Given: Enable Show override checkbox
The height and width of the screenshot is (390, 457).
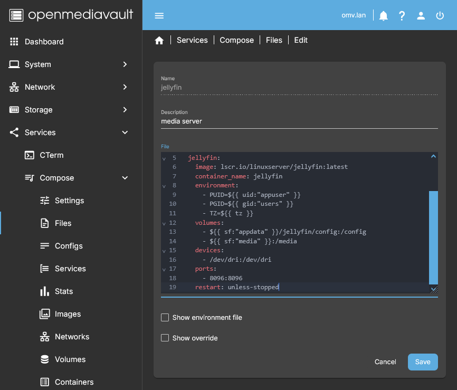Looking at the screenshot, I should coord(165,338).
